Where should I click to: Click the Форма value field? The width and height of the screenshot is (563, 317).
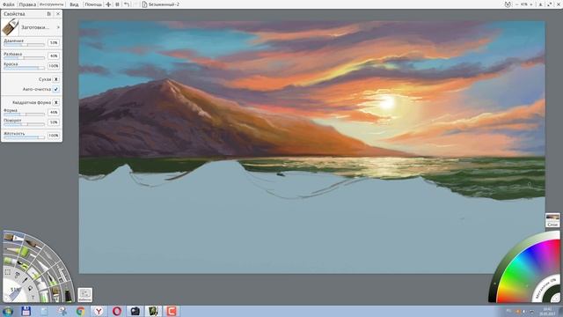coord(54,113)
